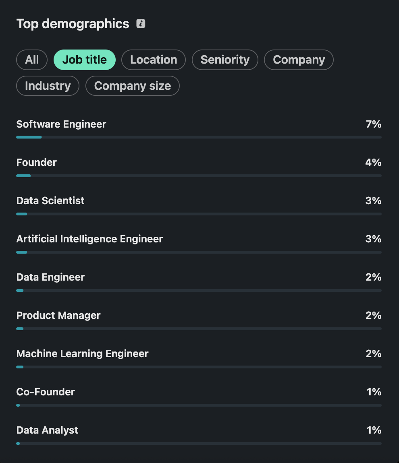Click the Product Manager row label
Screen dimensions: 399x463
click(58, 315)
